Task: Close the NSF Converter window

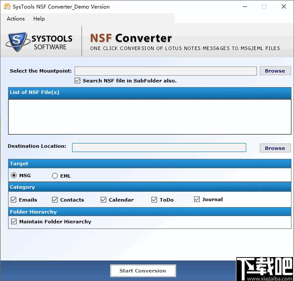Action: (284, 6)
